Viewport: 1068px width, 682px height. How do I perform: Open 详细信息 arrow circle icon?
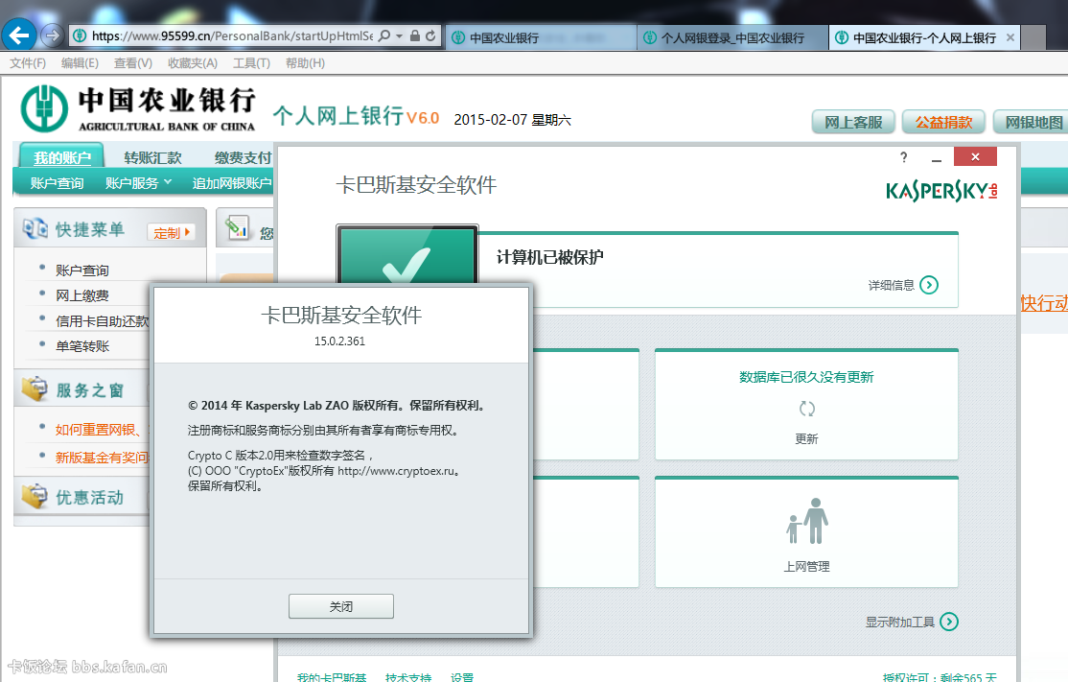click(929, 285)
